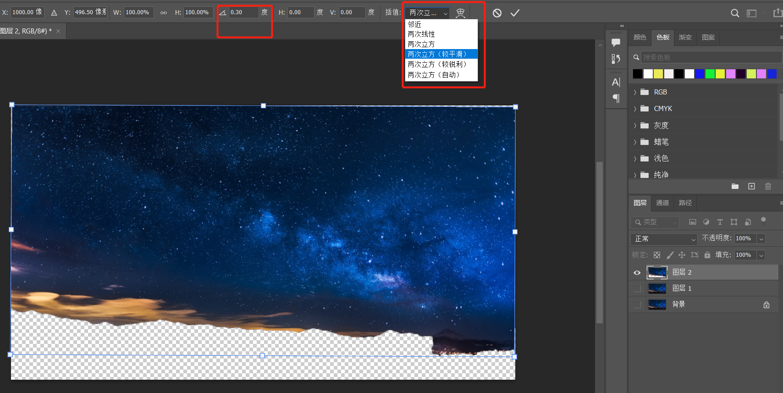Image resolution: width=783 pixels, height=393 pixels.
Task: Click the search magnifier in options bar
Action: (x=734, y=13)
